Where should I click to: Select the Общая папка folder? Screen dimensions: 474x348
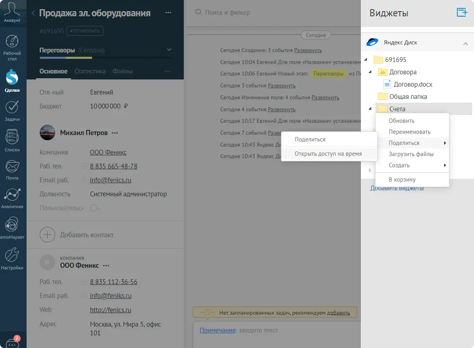(408, 97)
